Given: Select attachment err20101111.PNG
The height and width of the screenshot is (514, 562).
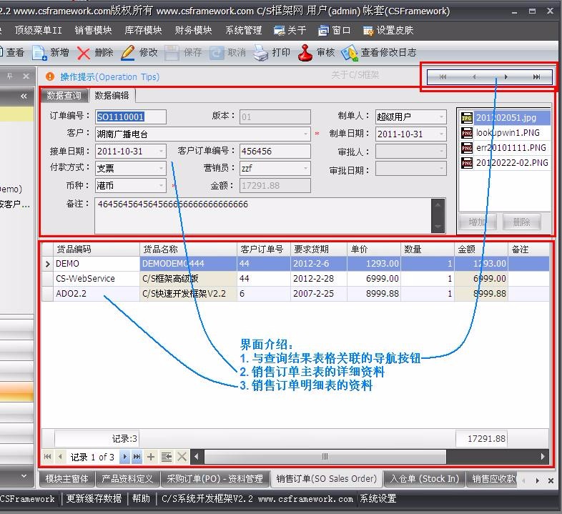Looking at the screenshot, I should click(504, 148).
